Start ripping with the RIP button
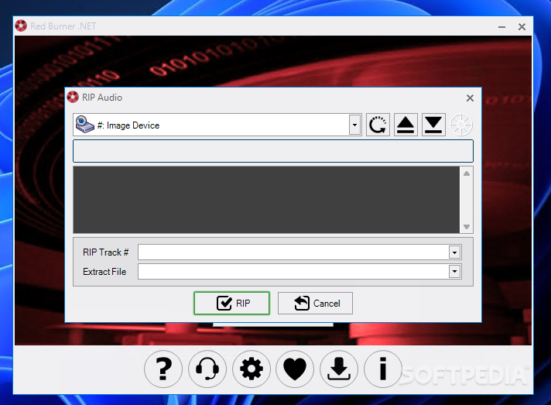Screen dimensions: 551x405 (x=231, y=303)
